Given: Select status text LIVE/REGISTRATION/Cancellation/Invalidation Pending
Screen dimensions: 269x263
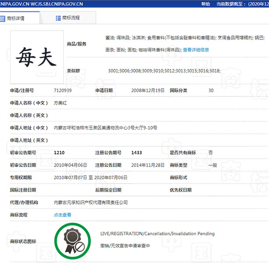Looking at the screenshot, I should coord(157,234).
